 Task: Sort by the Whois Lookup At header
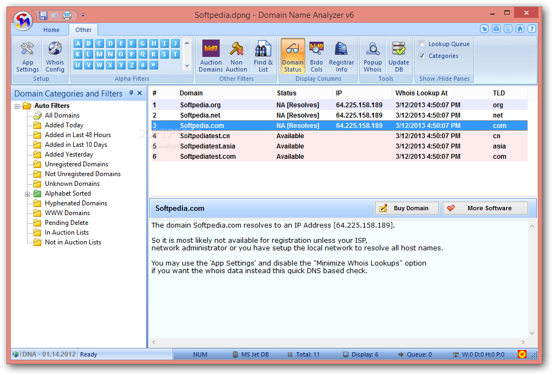pyautogui.click(x=440, y=93)
